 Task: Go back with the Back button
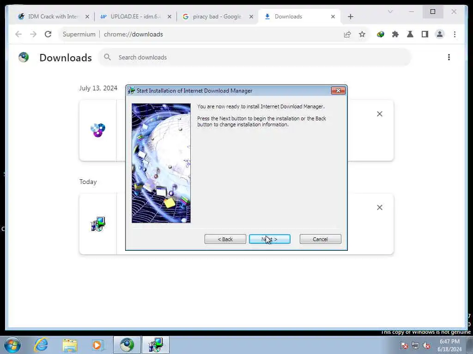click(225, 239)
